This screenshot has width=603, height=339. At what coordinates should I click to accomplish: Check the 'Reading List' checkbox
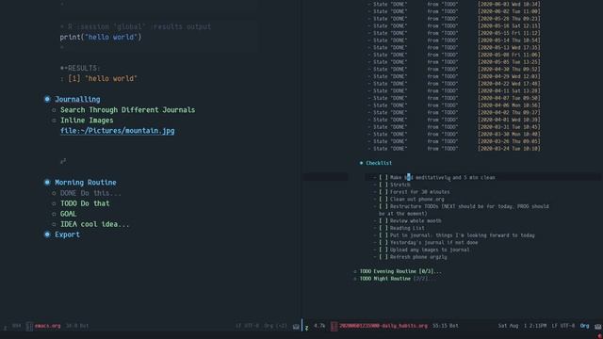[383, 228]
